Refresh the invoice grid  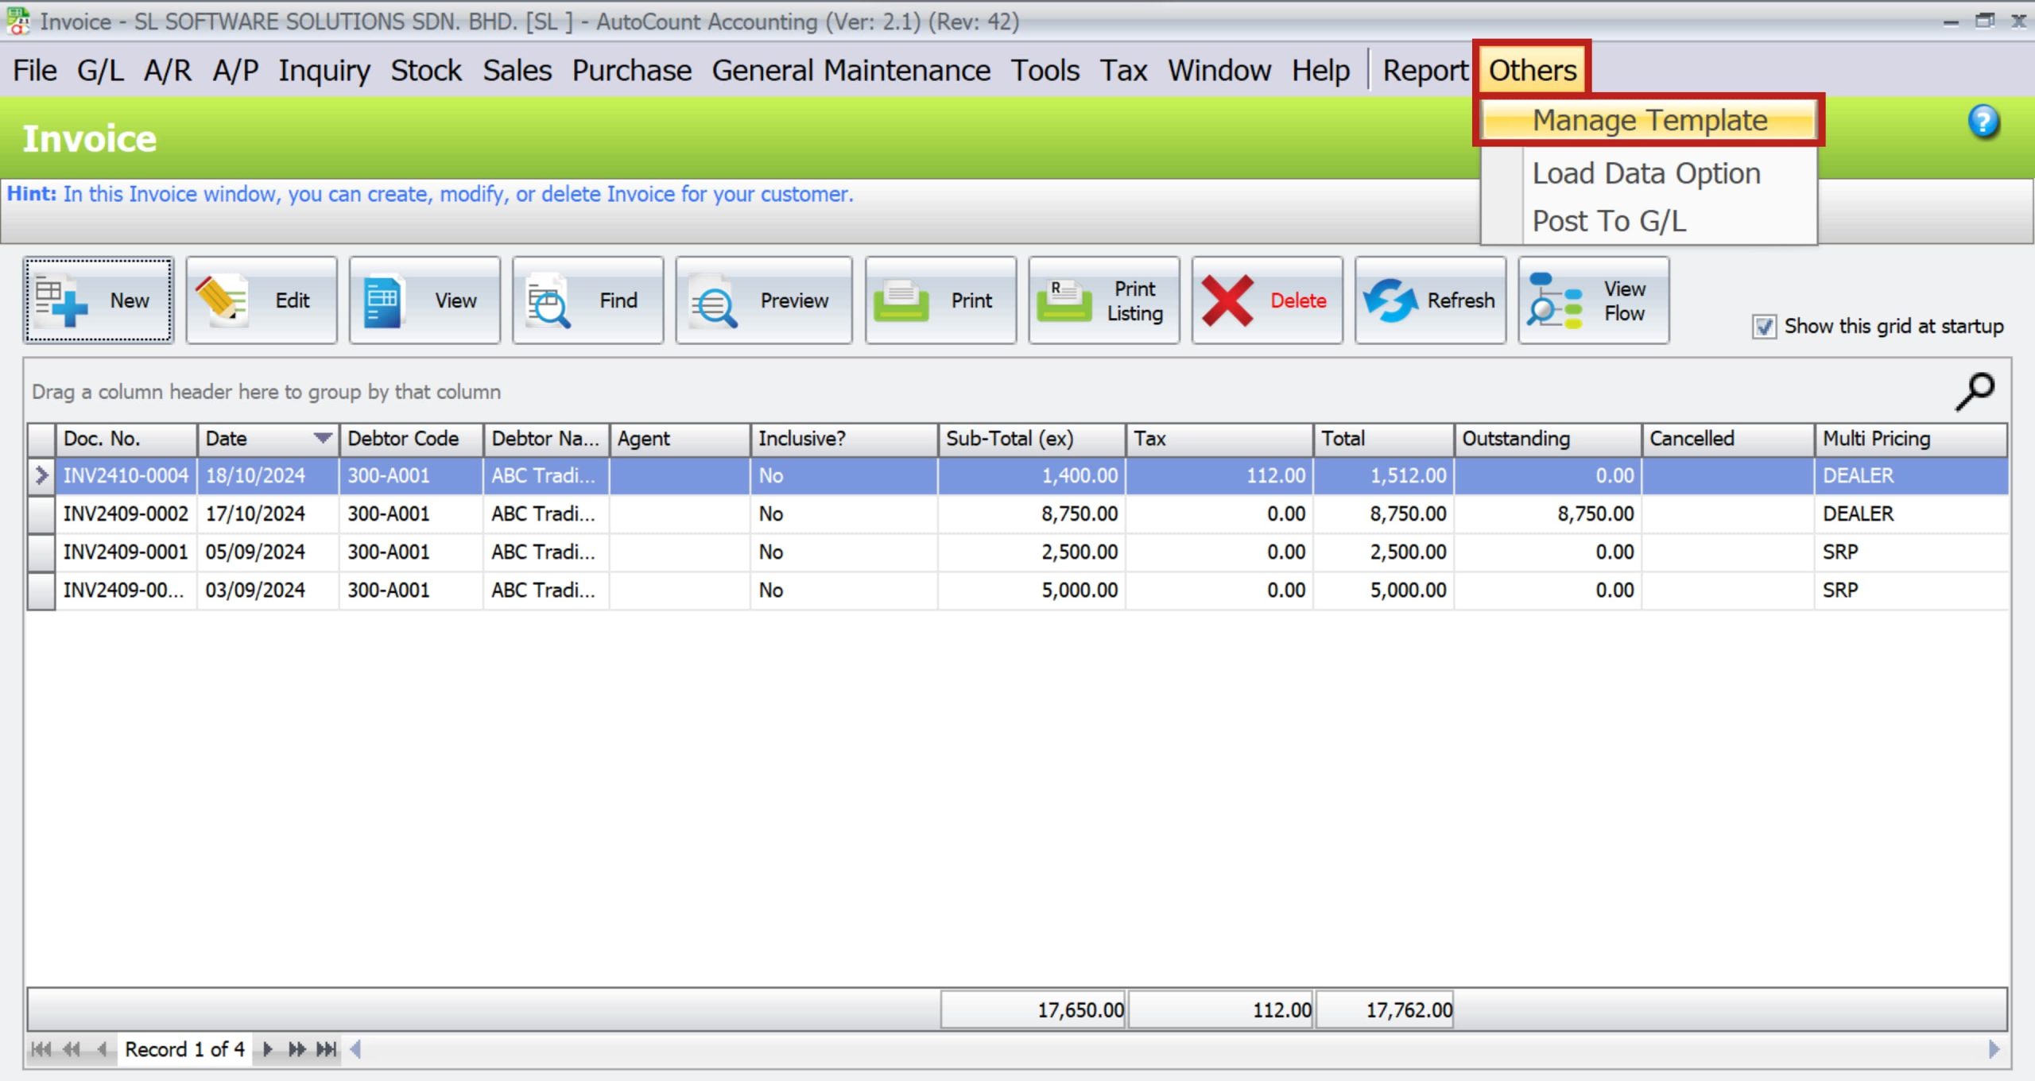1431,300
